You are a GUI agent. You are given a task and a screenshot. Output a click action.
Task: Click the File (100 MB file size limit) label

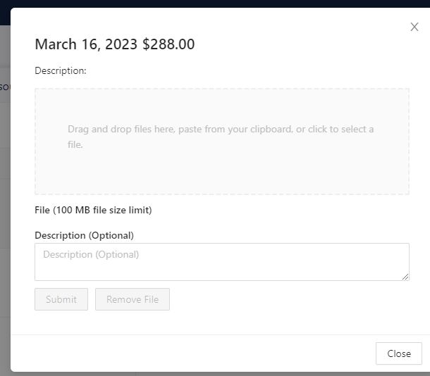click(x=93, y=210)
